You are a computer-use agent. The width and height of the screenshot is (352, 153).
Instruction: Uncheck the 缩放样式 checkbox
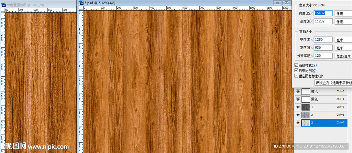[296, 65]
